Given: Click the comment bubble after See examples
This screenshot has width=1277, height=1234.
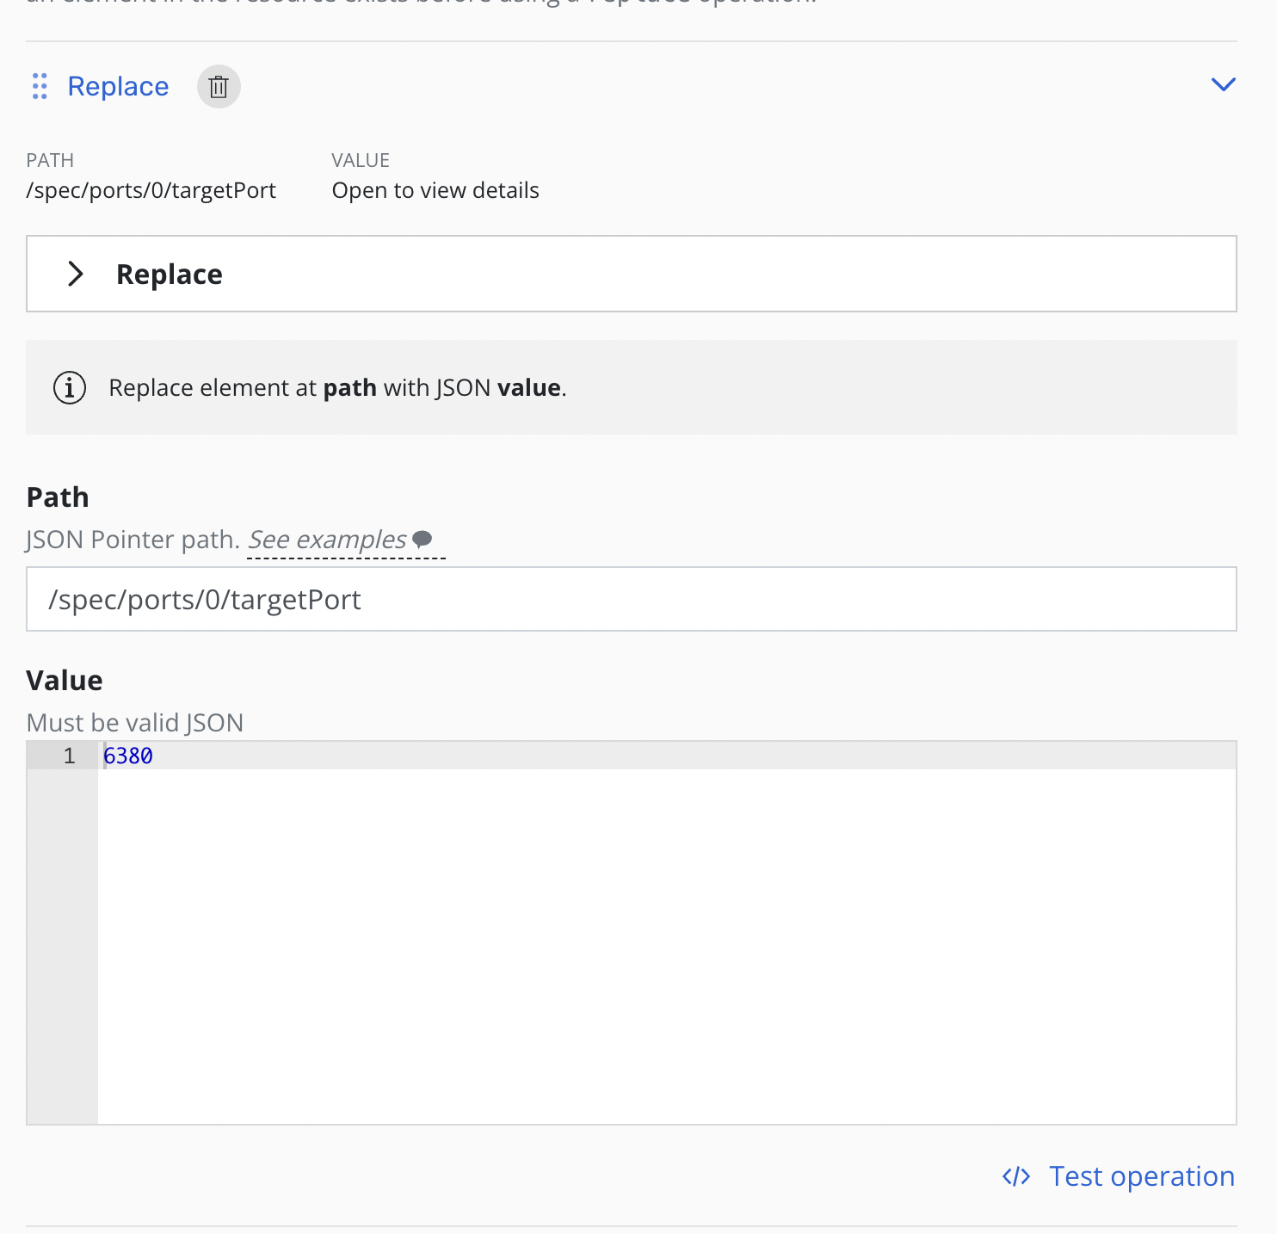Looking at the screenshot, I should click(423, 540).
